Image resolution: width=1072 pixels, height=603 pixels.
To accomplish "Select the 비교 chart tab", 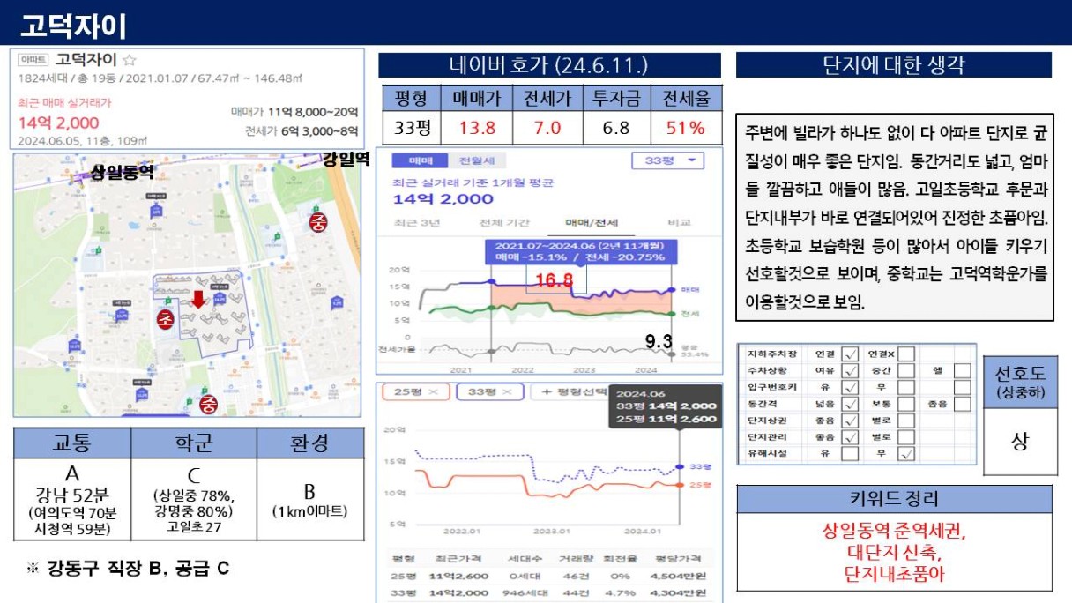I will pos(679,222).
